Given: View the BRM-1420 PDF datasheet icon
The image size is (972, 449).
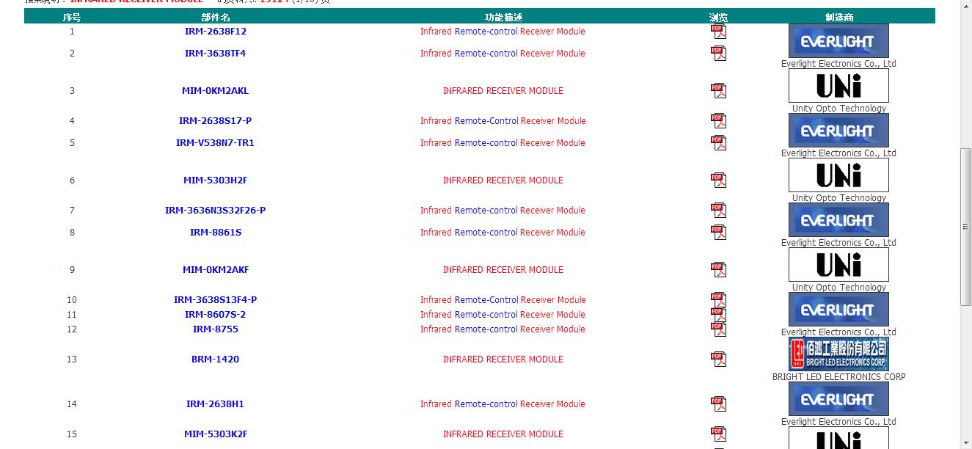Looking at the screenshot, I should [x=718, y=359].
